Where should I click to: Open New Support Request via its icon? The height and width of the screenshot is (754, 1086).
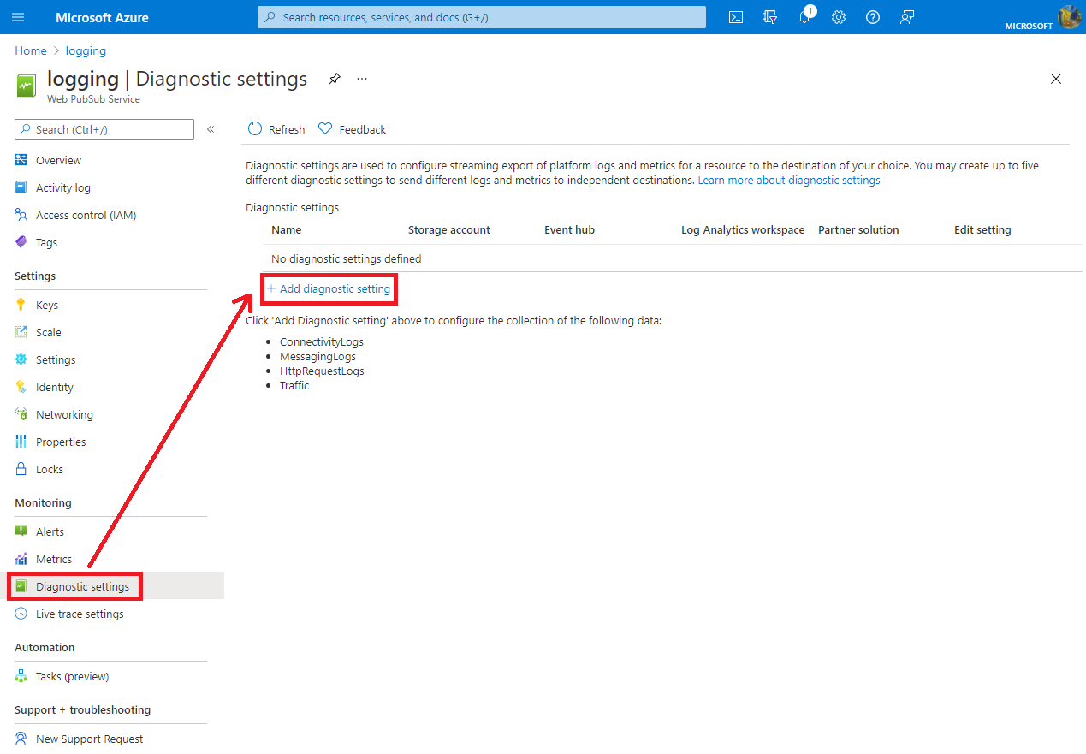pyautogui.click(x=20, y=738)
